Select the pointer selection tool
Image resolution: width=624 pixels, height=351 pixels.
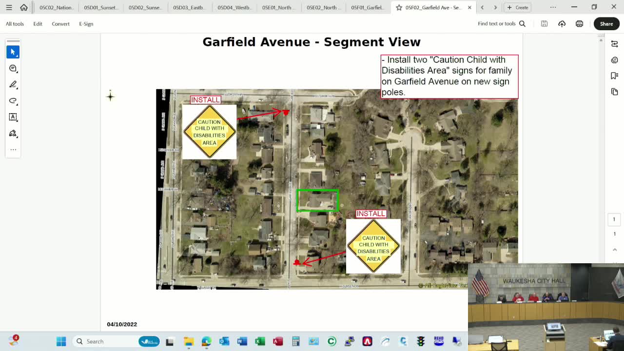coord(13,52)
